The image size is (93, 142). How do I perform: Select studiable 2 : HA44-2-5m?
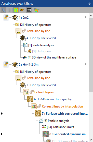[29, 65]
